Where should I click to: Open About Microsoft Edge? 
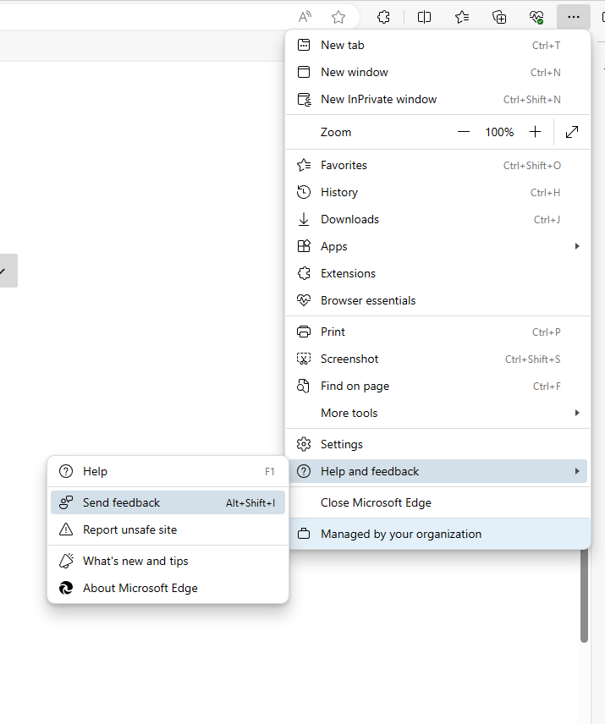(x=168, y=589)
